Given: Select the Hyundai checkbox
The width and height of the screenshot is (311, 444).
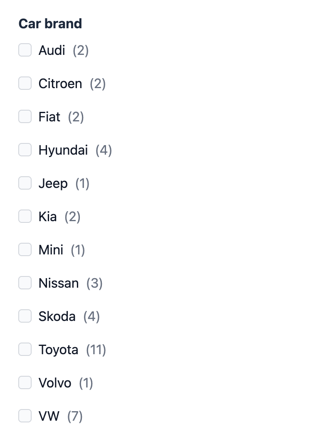Looking at the screenshot, I should [25, 150].
